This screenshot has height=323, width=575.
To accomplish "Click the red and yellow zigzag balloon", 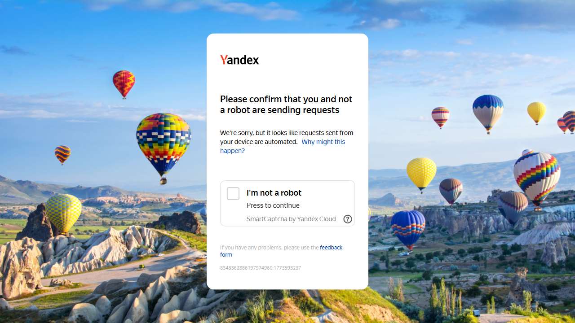I will pyautogui.click(x=124, y=84).
